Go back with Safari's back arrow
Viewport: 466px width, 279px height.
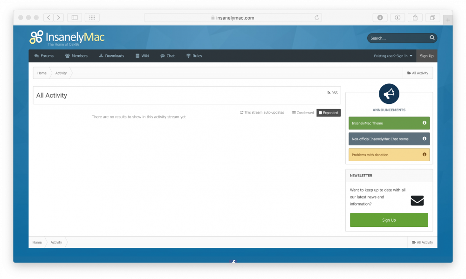[x=48, y=18]
